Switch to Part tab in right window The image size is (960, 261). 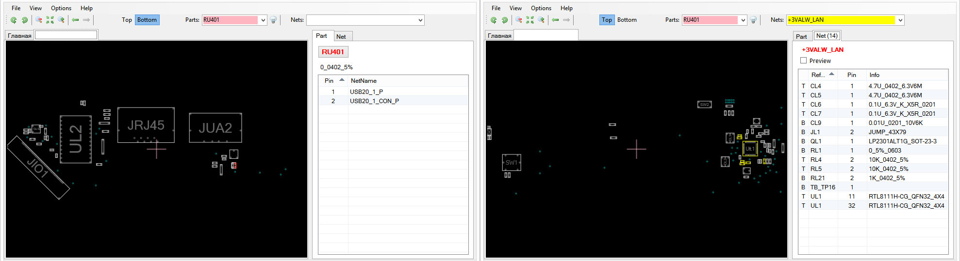(801, 36)
